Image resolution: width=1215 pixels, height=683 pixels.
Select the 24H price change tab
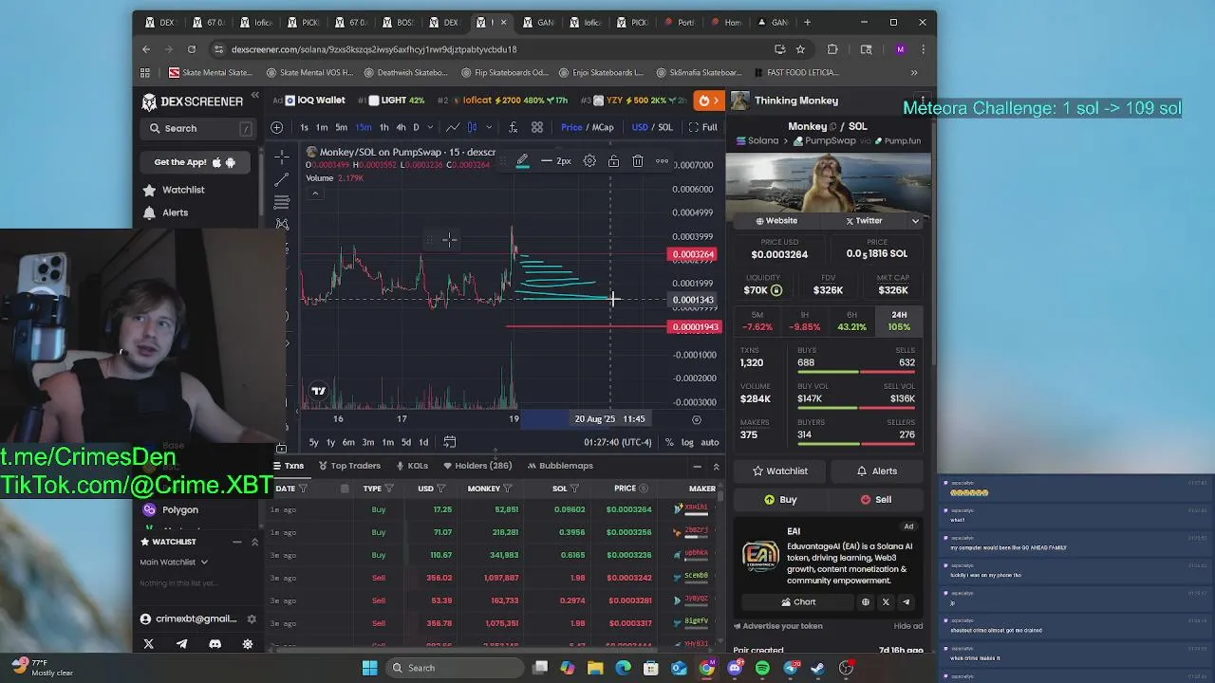(899, 321)
